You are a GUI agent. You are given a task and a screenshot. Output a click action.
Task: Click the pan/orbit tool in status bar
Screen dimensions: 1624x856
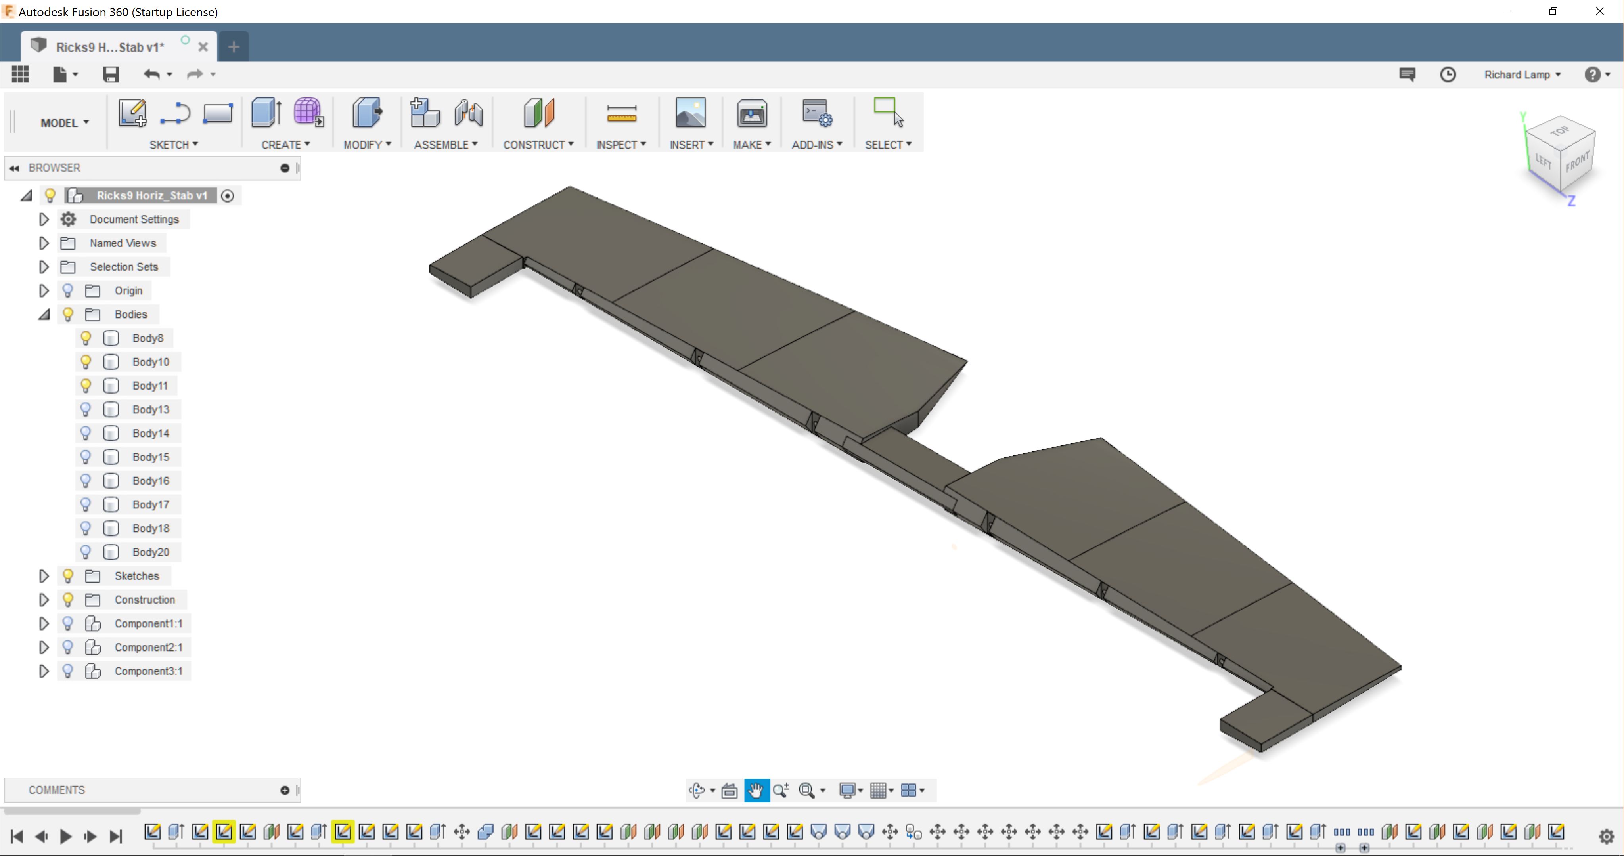click(x=755, y=789)
